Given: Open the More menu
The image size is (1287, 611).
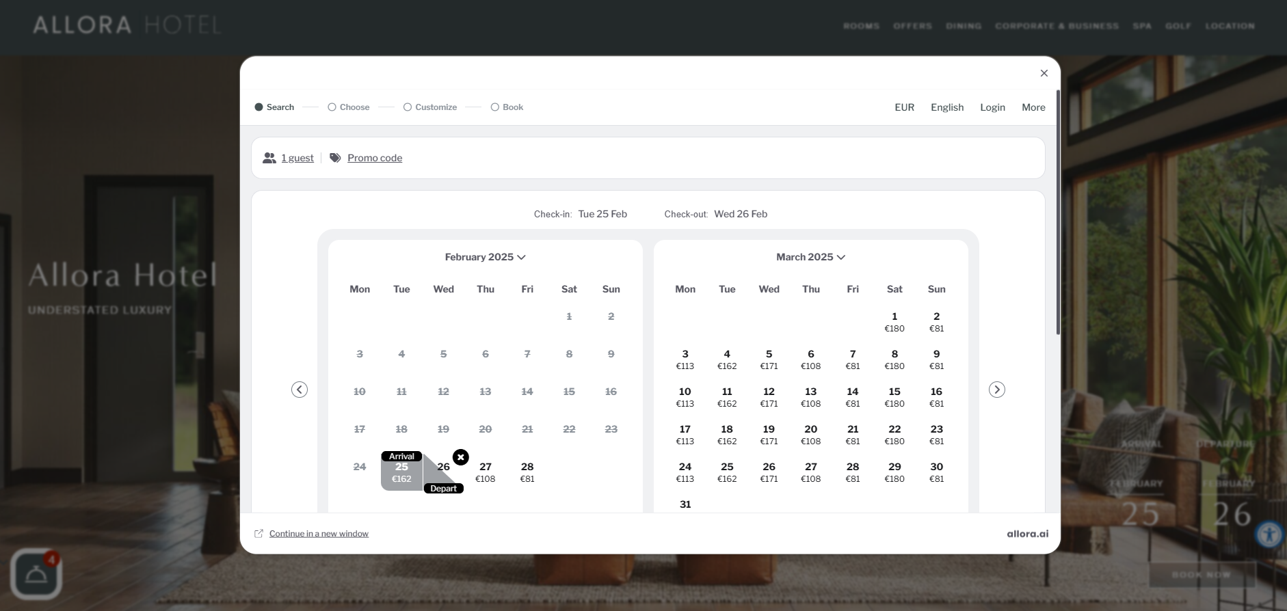Looking at the screenshot, I should point(1033,107).
